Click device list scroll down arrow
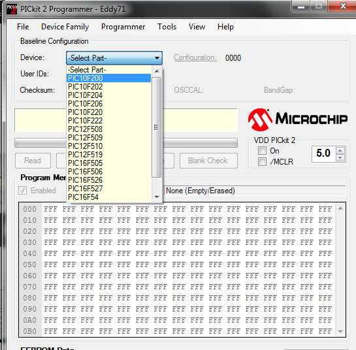356x350 pixels. (156, 197)
